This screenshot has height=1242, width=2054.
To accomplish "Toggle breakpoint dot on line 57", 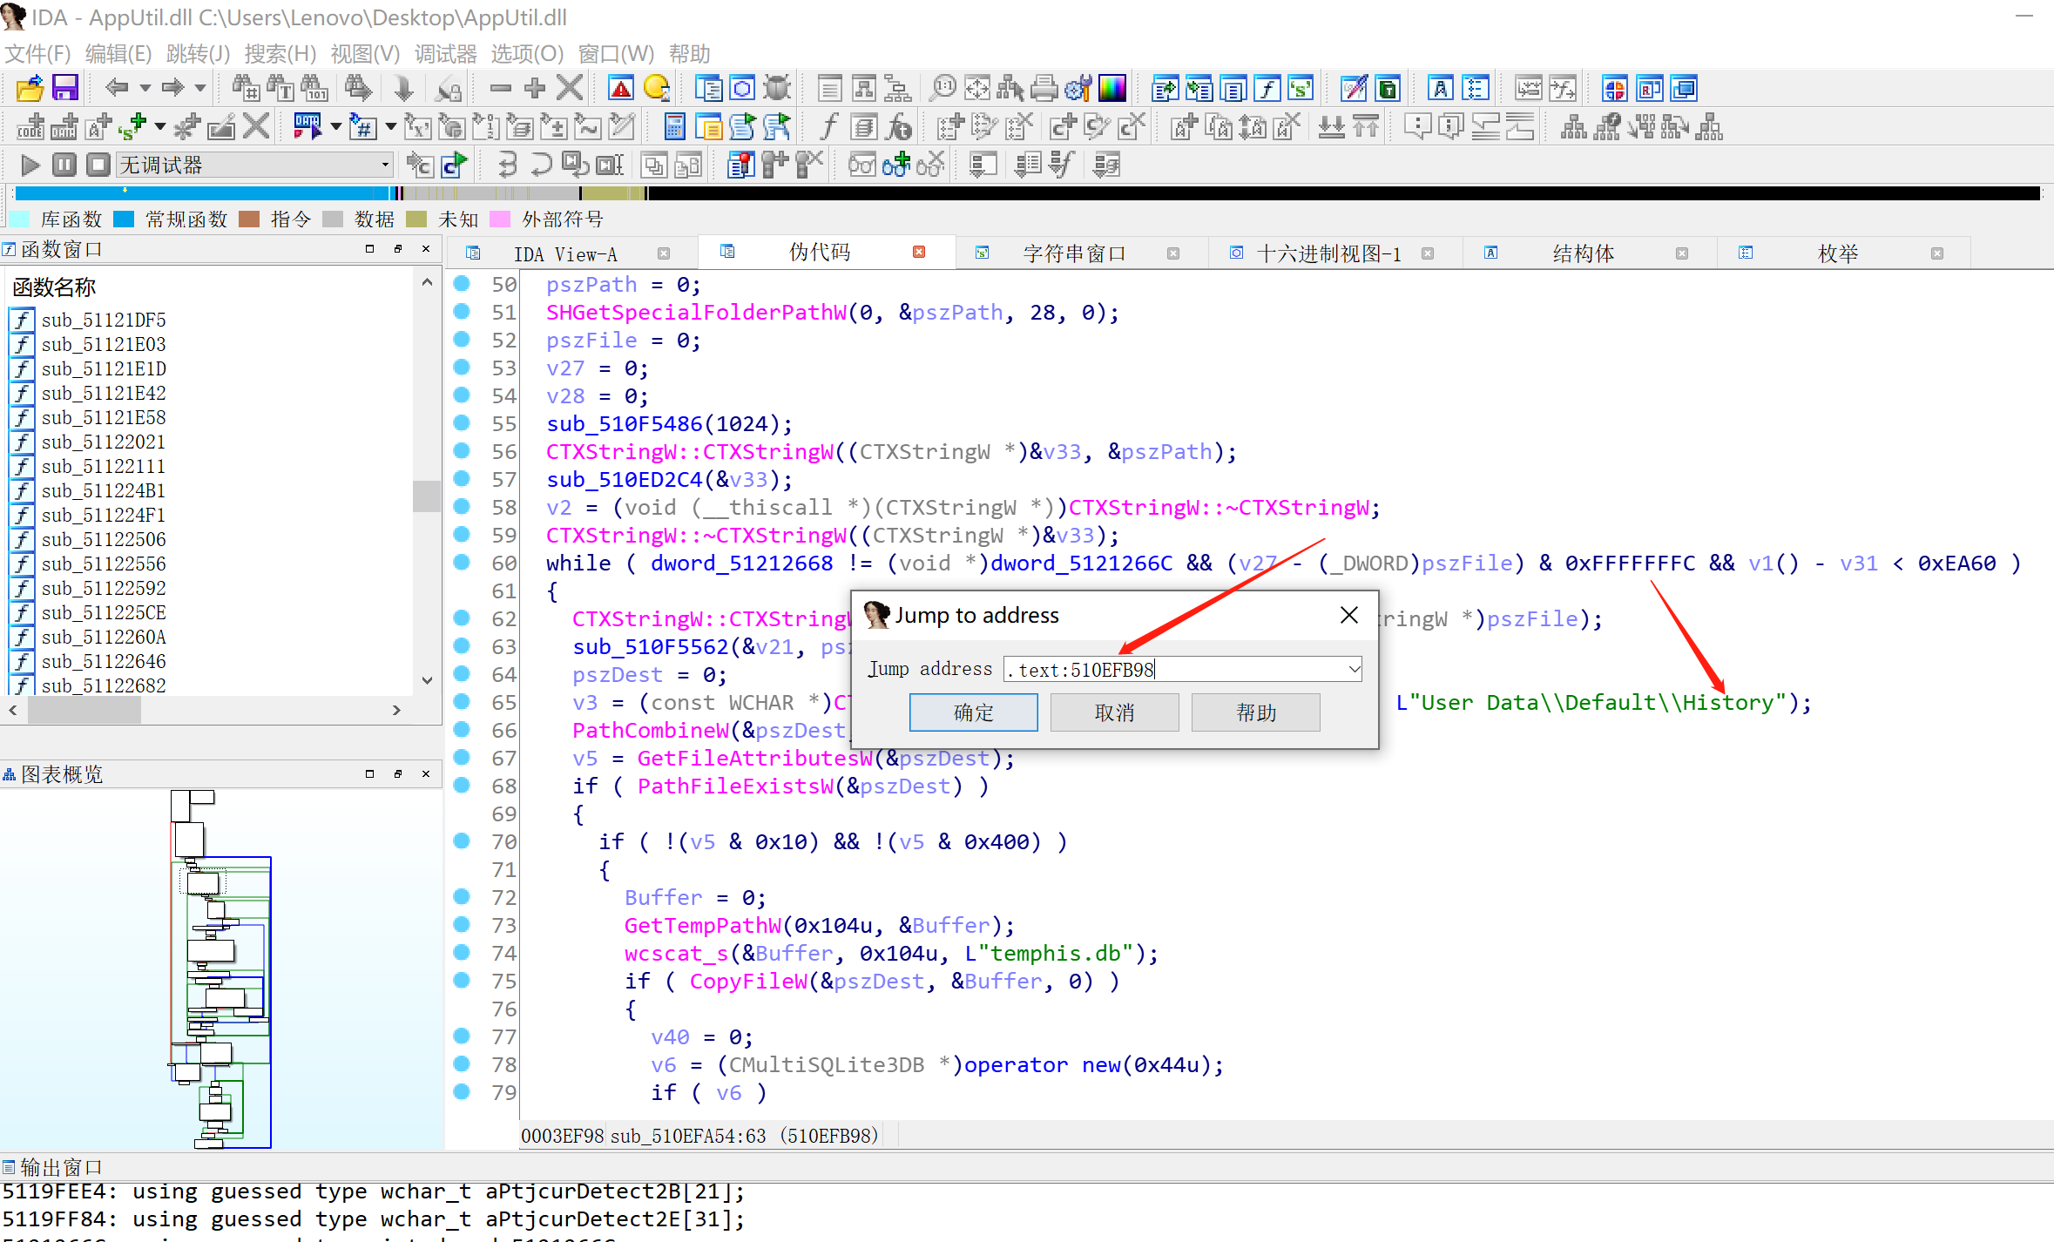I will [x=463, y=479].
